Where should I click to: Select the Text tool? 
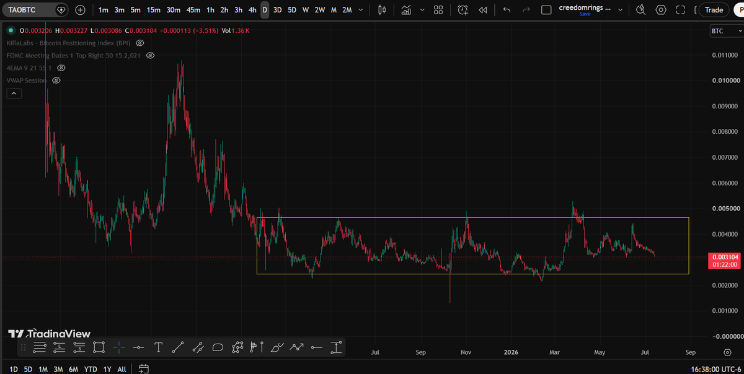coord(158,347)
